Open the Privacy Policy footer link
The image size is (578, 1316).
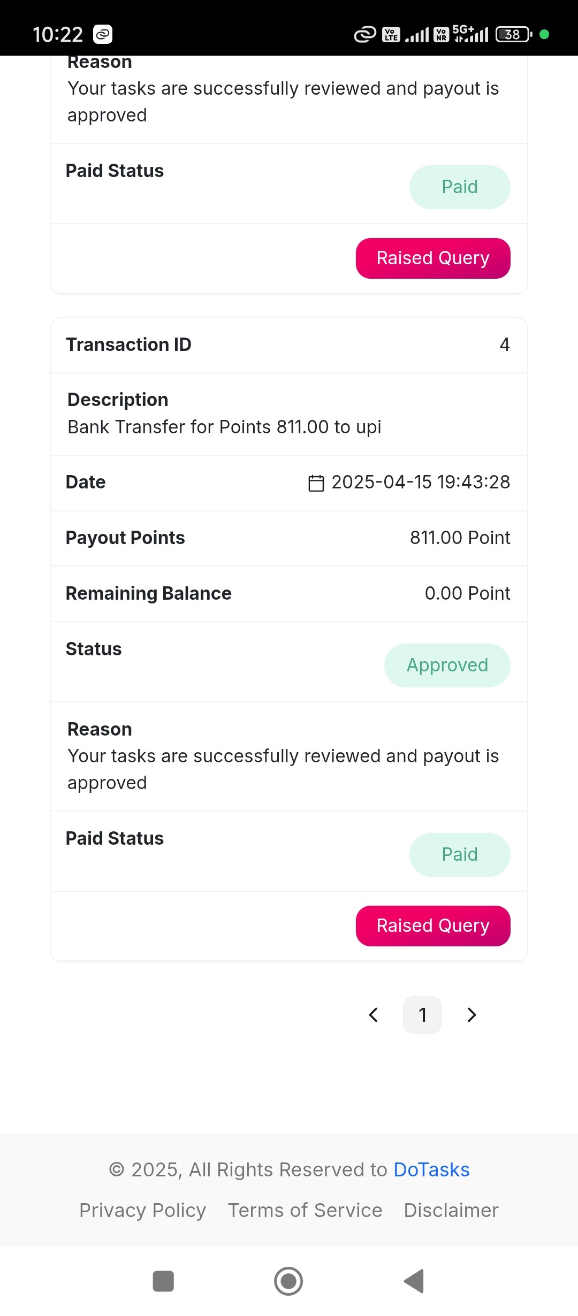click(x=143, y=1210)
